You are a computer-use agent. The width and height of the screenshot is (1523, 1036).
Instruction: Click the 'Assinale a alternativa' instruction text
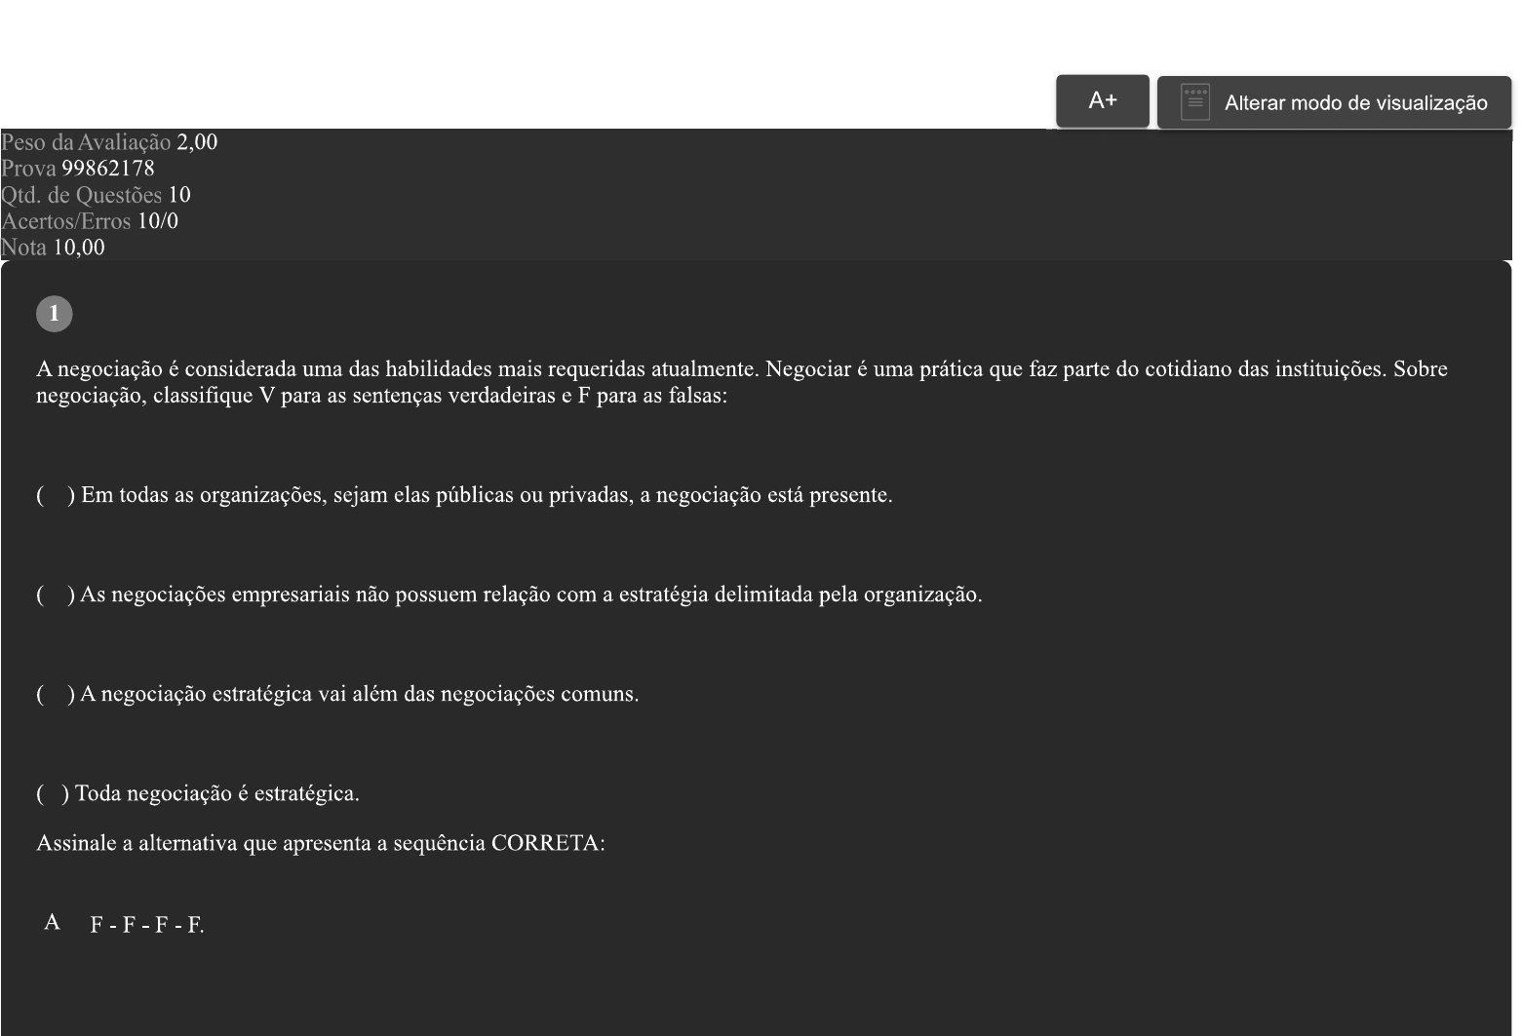coord(320,843)
